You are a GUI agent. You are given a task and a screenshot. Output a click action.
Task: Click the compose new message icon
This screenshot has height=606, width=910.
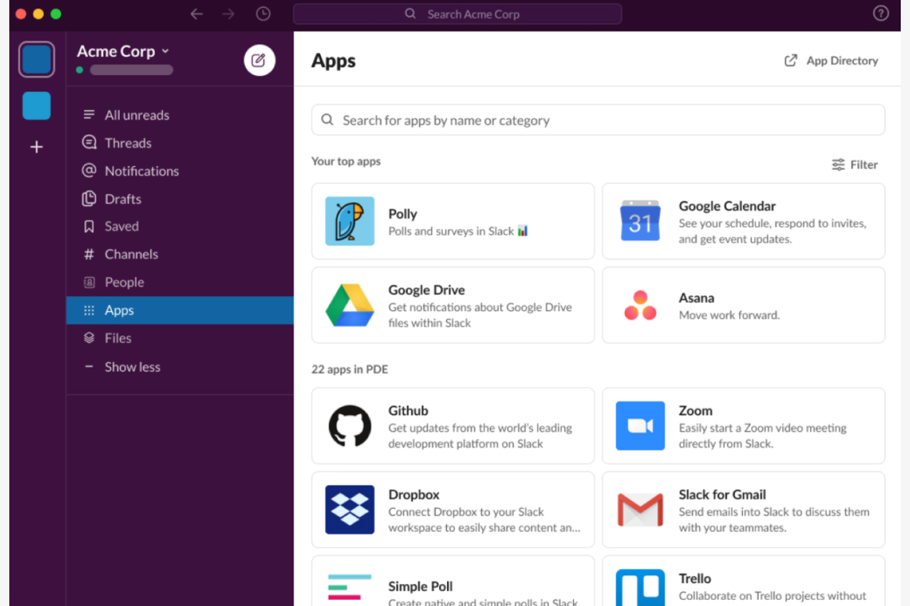tap(259, 60)
